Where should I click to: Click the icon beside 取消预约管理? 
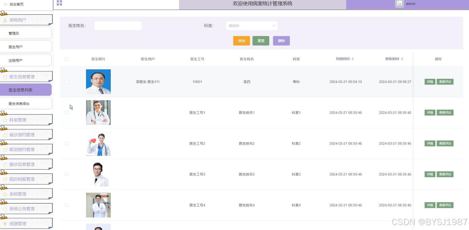tap(5, 150)
